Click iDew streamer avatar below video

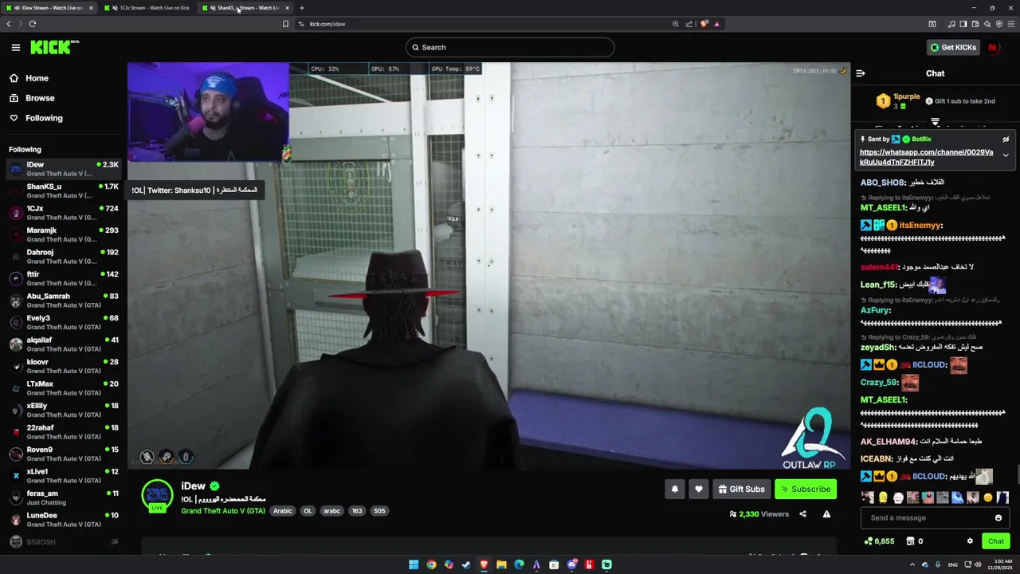[x=157, y=495]
